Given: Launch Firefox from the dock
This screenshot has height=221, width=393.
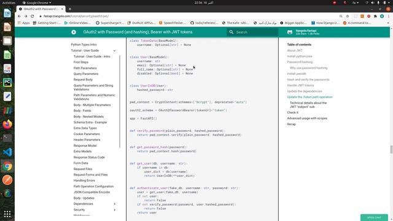Looking at the screenshot, I should click(7, 124).
